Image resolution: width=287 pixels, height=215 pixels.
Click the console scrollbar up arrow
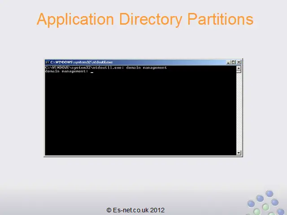(239, 68)
